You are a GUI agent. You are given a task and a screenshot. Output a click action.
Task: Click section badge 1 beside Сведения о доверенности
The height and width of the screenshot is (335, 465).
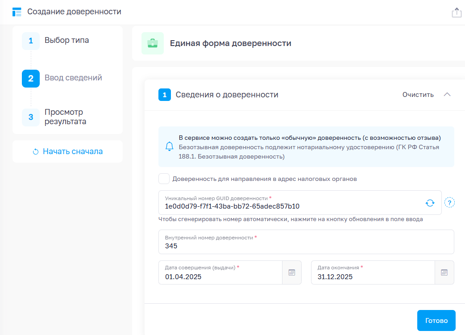coord(165,95)
